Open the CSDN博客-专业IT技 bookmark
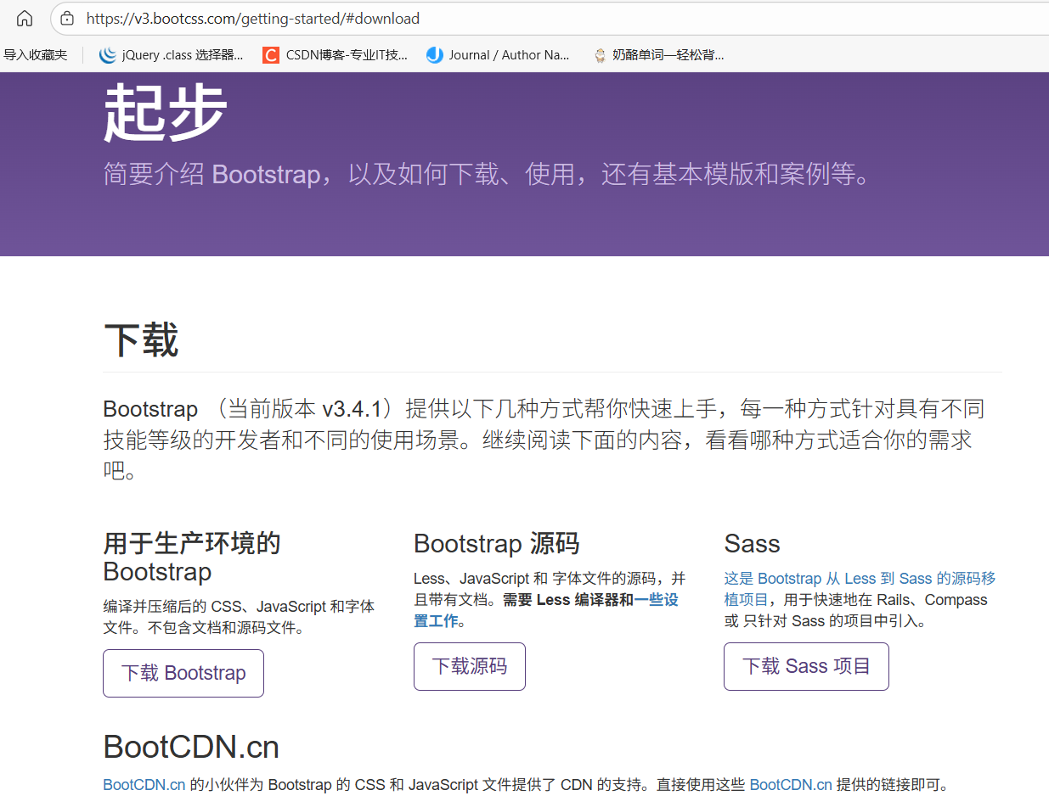This screenshot has height=807, width=1049. click(x=336, y=55)
